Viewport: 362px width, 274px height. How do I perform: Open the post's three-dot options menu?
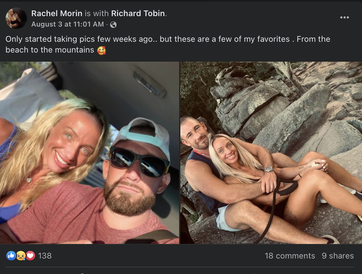coord(344,17)
